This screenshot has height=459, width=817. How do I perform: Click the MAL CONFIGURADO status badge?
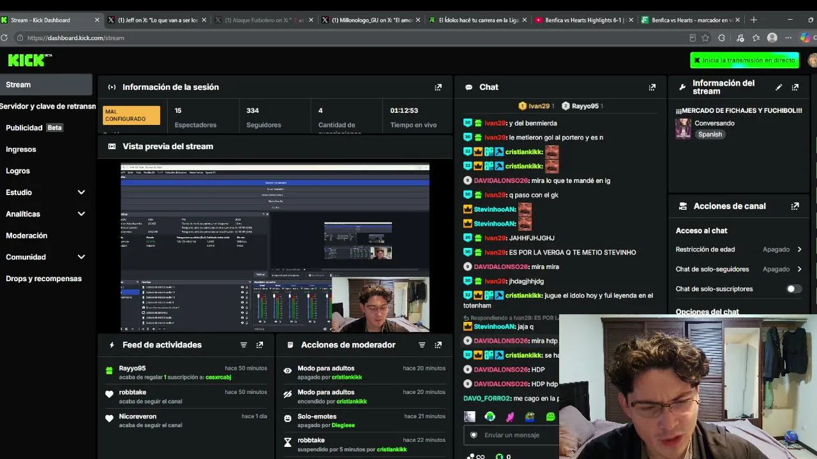tap(131, 115)
